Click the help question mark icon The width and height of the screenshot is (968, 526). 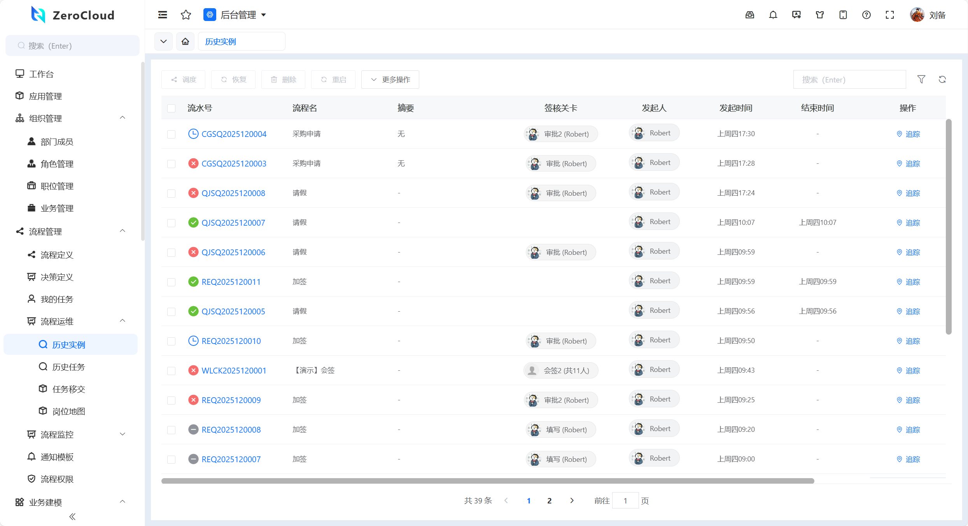pyautogui.click(x=866, y=15)
